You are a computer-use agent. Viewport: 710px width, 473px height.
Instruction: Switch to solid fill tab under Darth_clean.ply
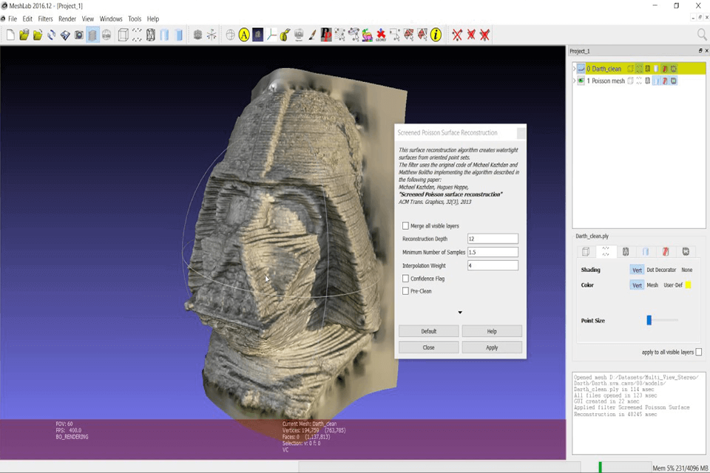[646, 252]
